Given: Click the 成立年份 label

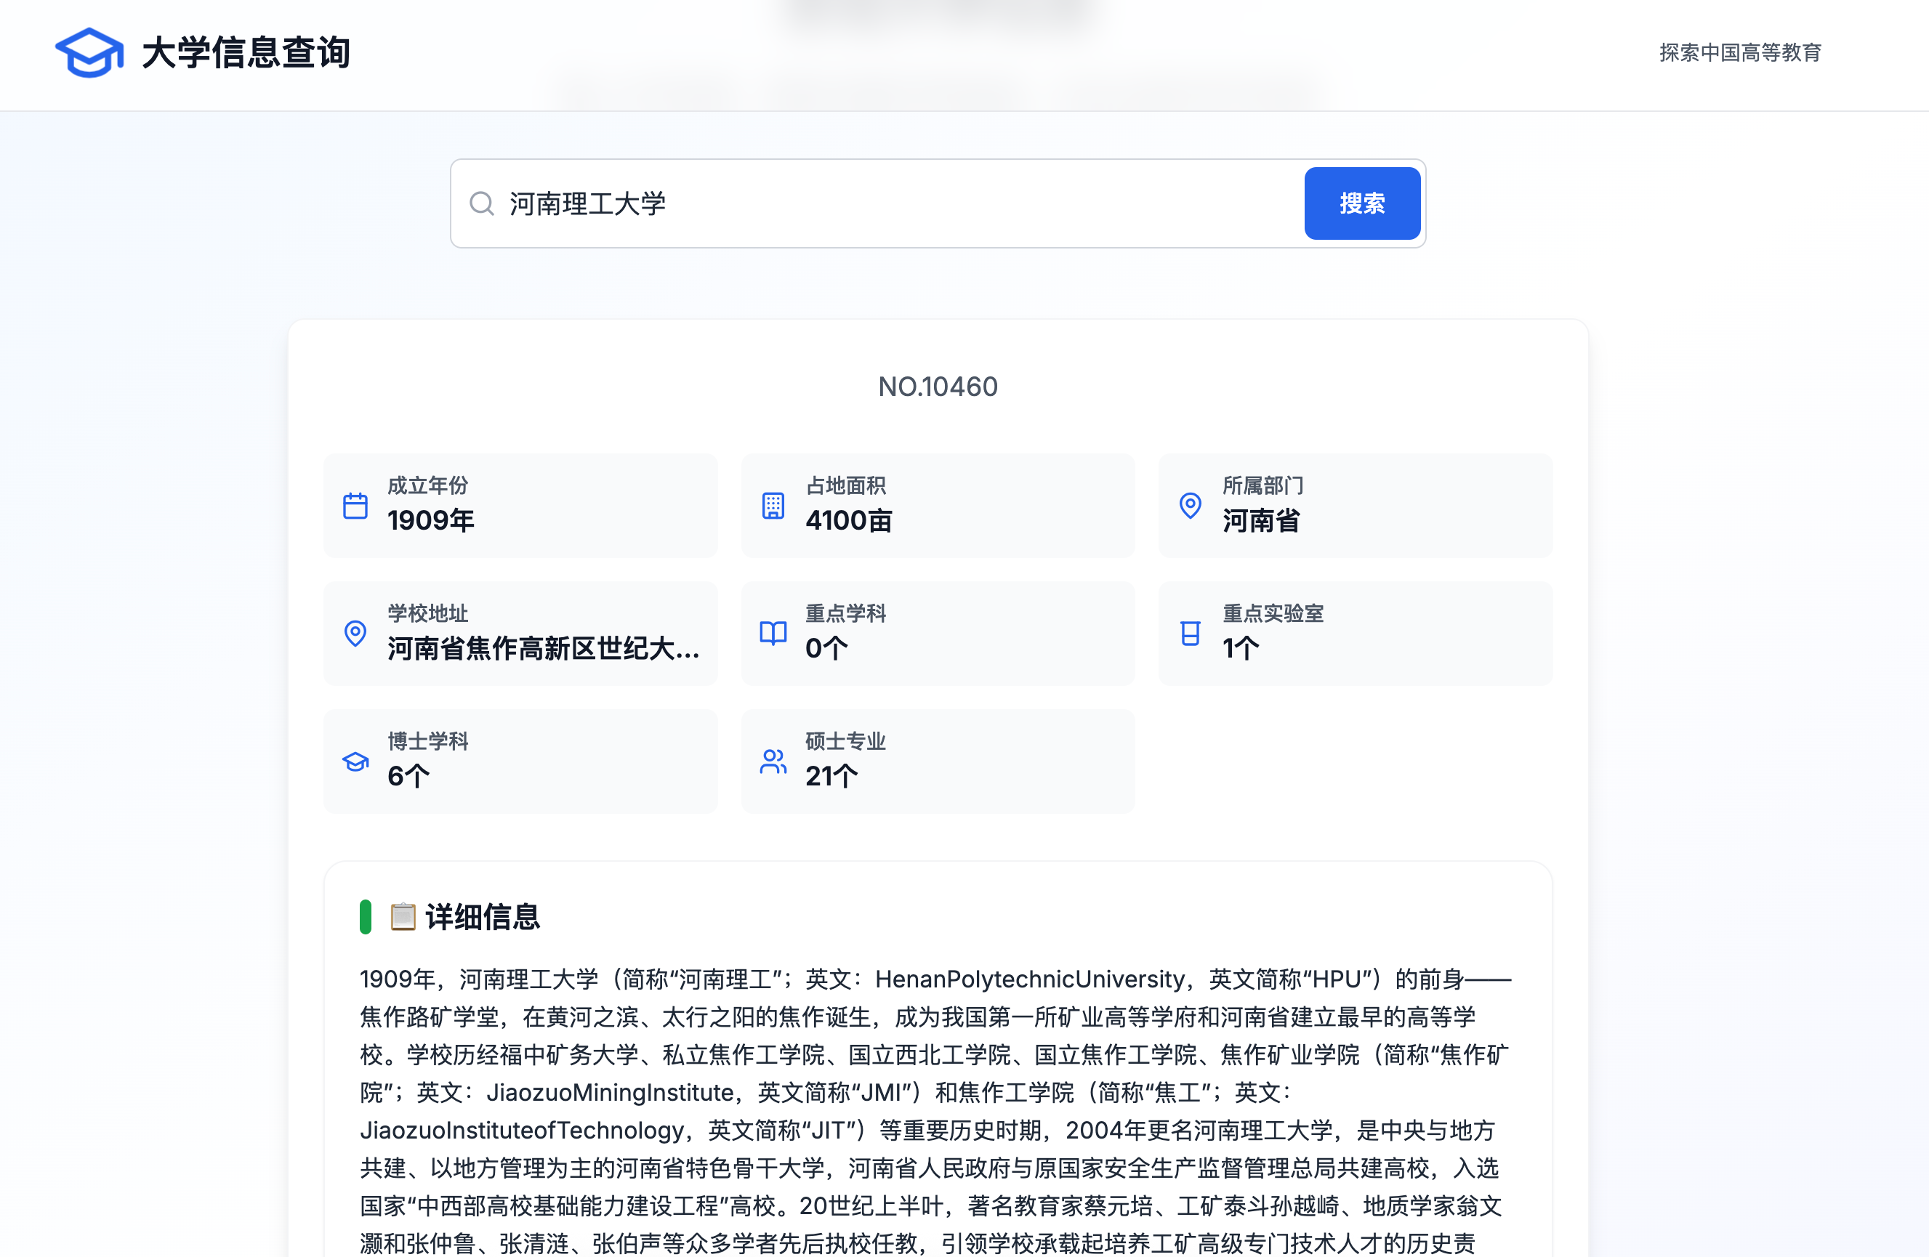Looking at the screenshot, I should point(428,485).
